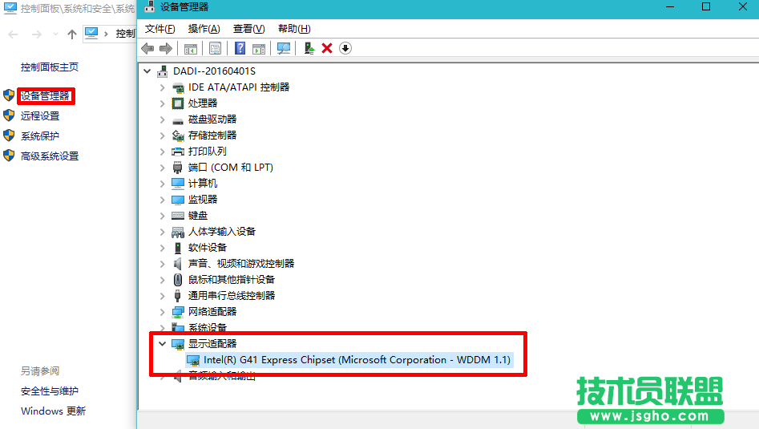Select the 鼠标和其他指针设备 tree row
This screenshot has width=759, height=429.
232,279
